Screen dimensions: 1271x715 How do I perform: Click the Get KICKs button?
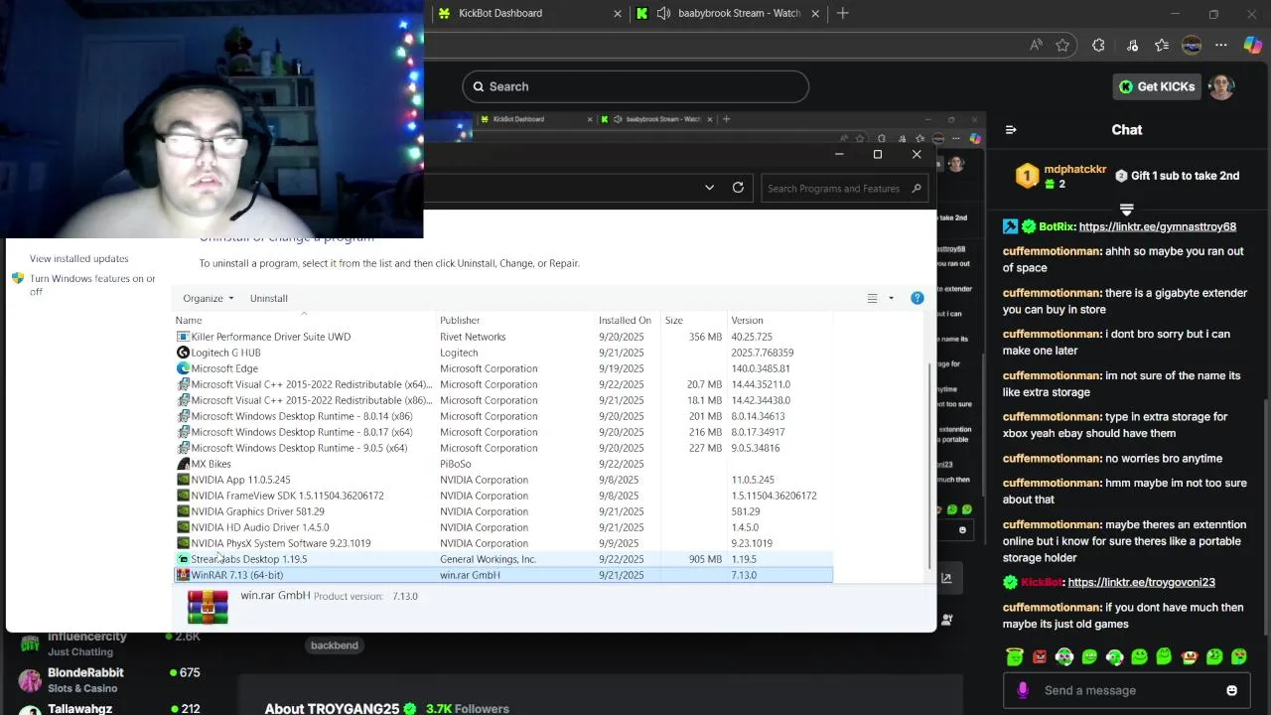click(1157, 86)
